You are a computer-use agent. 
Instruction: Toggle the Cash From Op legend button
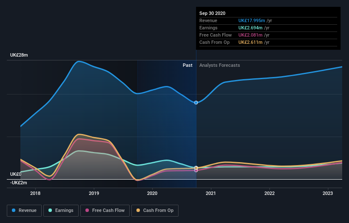point(155,211)
